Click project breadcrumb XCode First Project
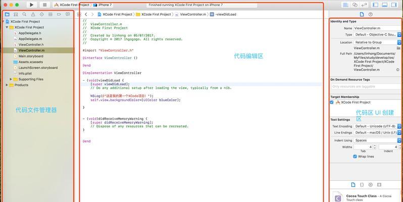The image size is (403, 202). tap(115, 14)
